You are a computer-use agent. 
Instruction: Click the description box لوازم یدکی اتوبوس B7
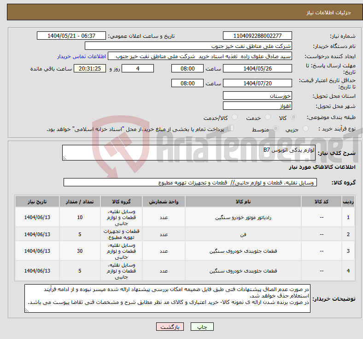click(189, 153)
